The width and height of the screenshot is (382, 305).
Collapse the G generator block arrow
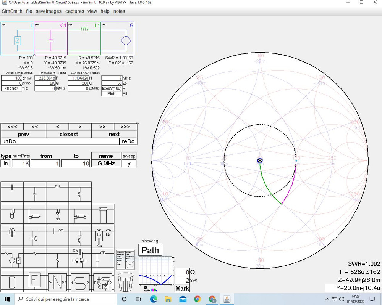[x=104, y=24]
